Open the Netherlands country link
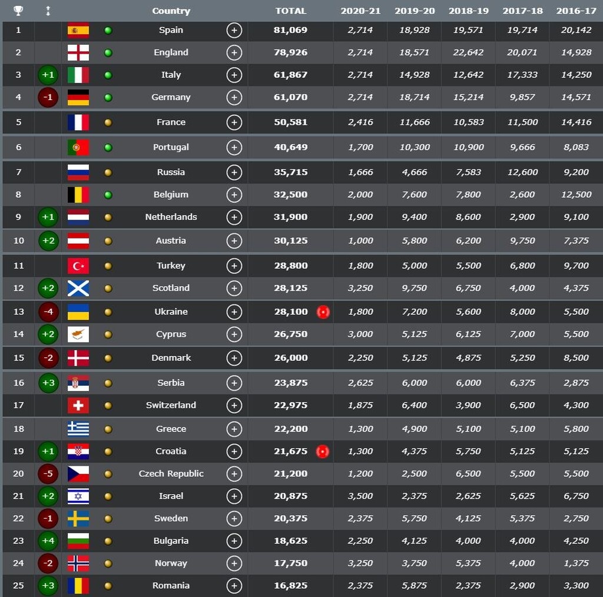Viewport: 603px width, 597px height. [171, 217]
